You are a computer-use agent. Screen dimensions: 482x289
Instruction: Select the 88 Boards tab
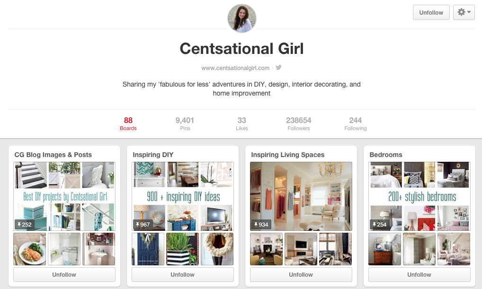point(128,124)
